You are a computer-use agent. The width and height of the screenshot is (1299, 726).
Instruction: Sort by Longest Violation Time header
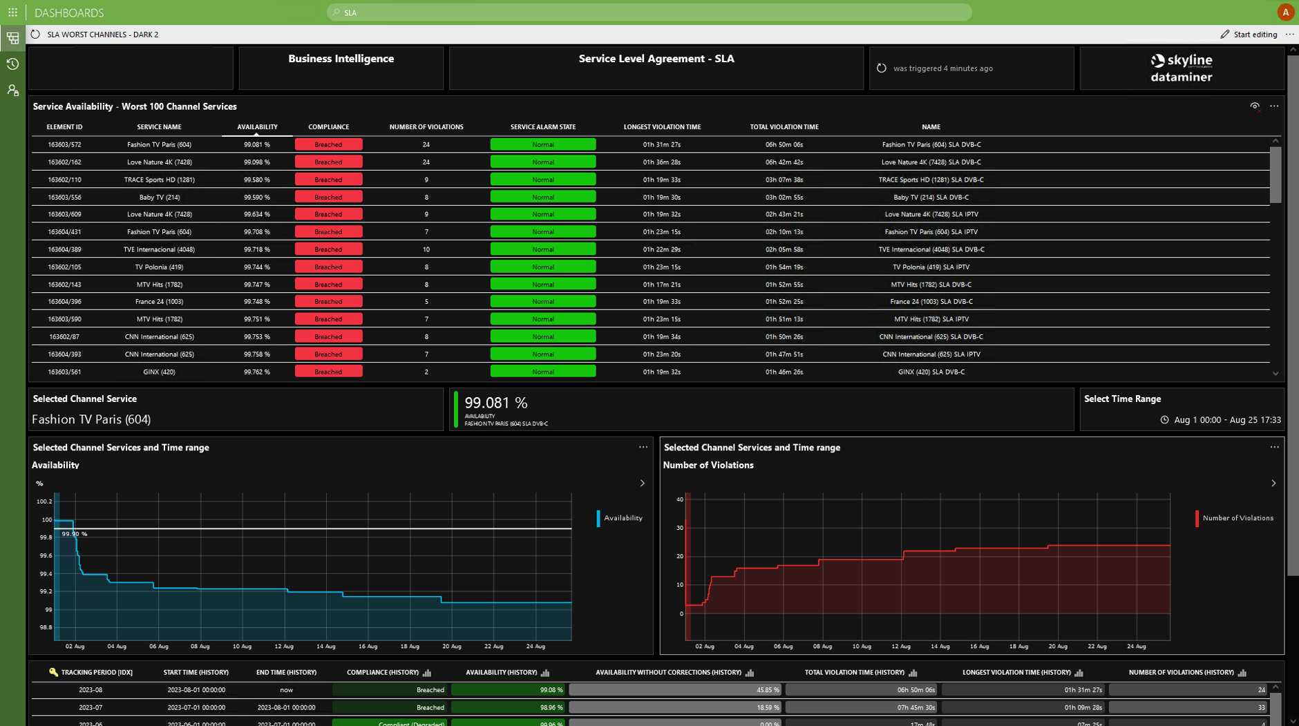[x=662, y=127]
